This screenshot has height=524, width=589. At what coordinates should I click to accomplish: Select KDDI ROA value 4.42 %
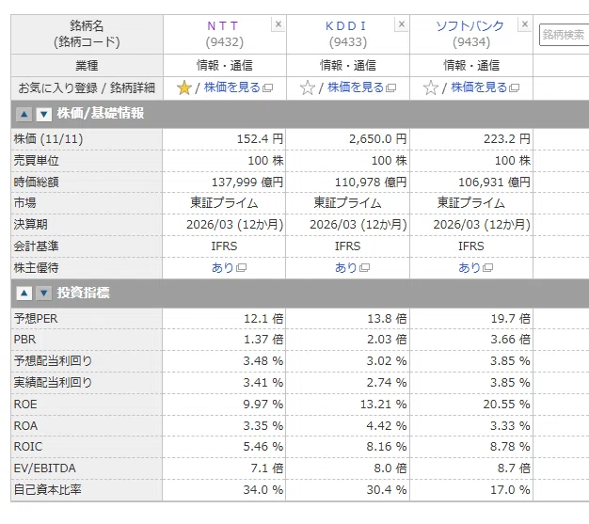[x=387, y=426]
